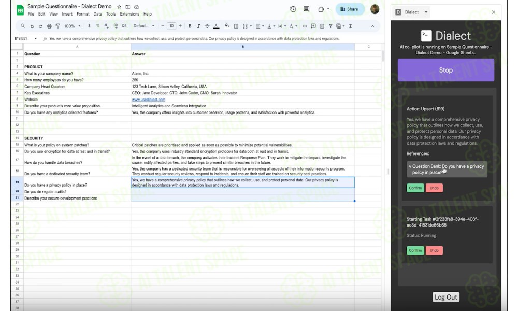Merge the selected cells
This screenshot has height=311, width=518.
(245, 26)
